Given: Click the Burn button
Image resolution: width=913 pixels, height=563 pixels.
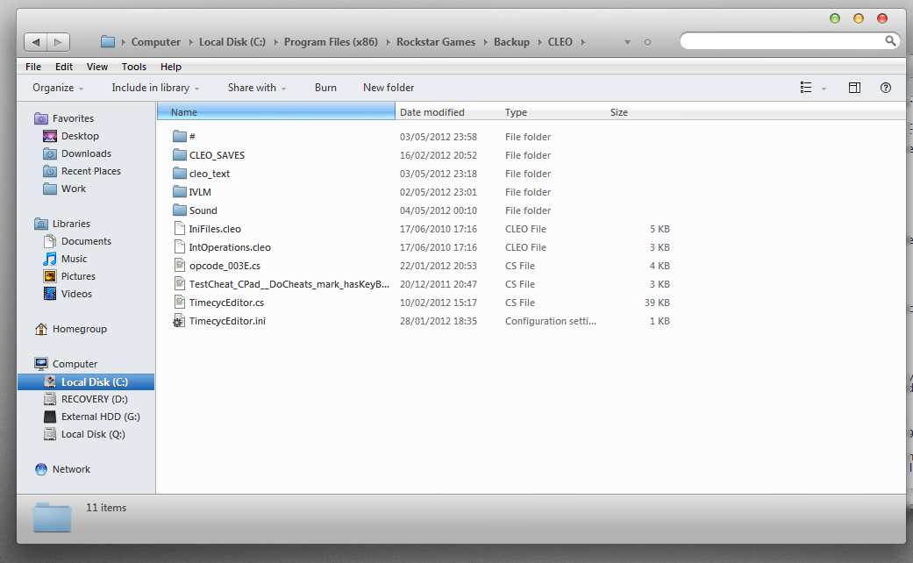Looking at the screenshot, I should (x=325, y=88).
